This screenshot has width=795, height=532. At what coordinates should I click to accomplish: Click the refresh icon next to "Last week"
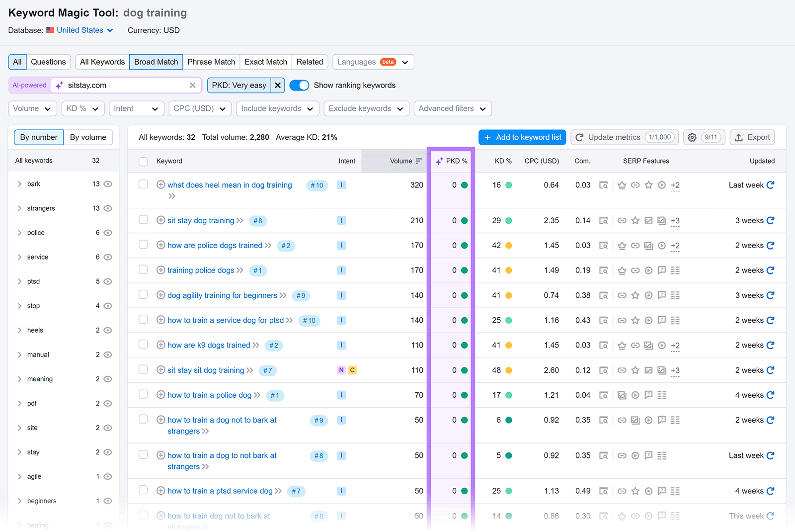[770, 185]
